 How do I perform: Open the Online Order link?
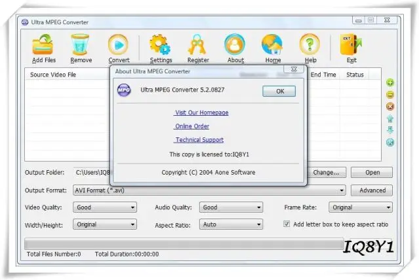[191, 126]
